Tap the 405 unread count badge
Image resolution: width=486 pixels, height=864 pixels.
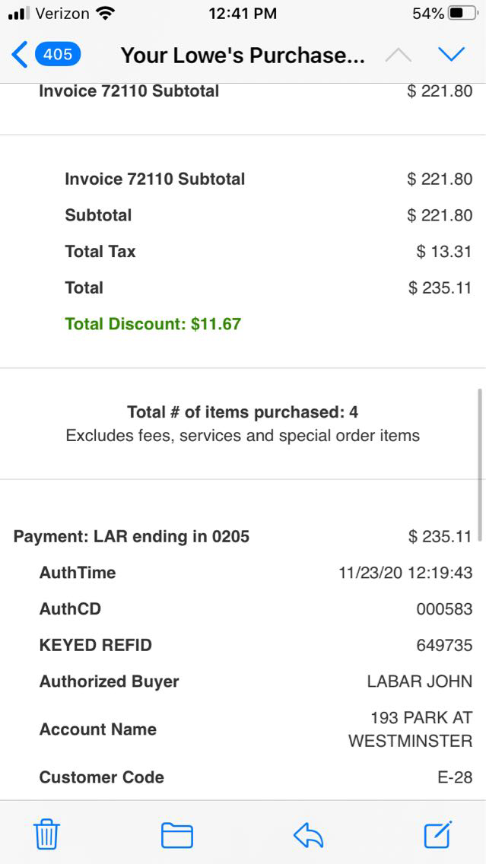[x=58, y=55]
